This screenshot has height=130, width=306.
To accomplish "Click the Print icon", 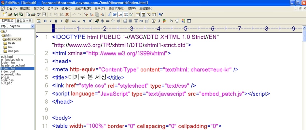I will (34, 14).
